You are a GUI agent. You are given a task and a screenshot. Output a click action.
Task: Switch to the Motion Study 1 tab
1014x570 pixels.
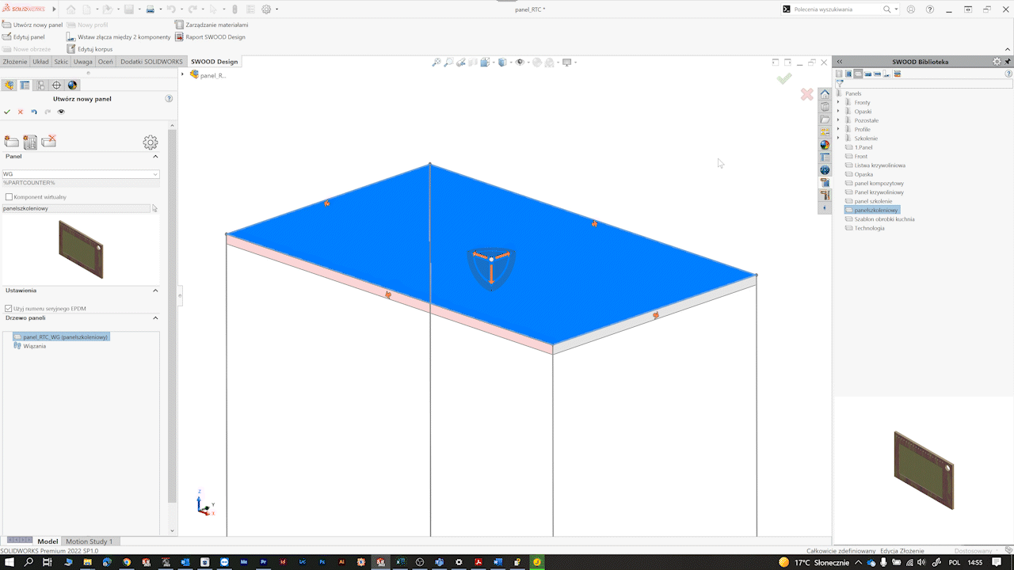pos(90,541)
